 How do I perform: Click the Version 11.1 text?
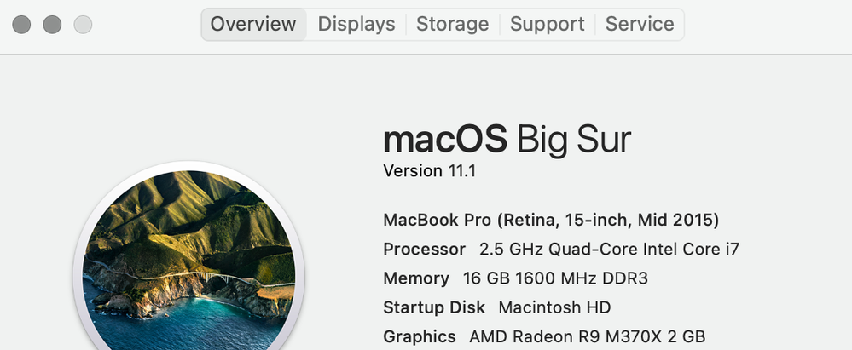click(429, 171)
